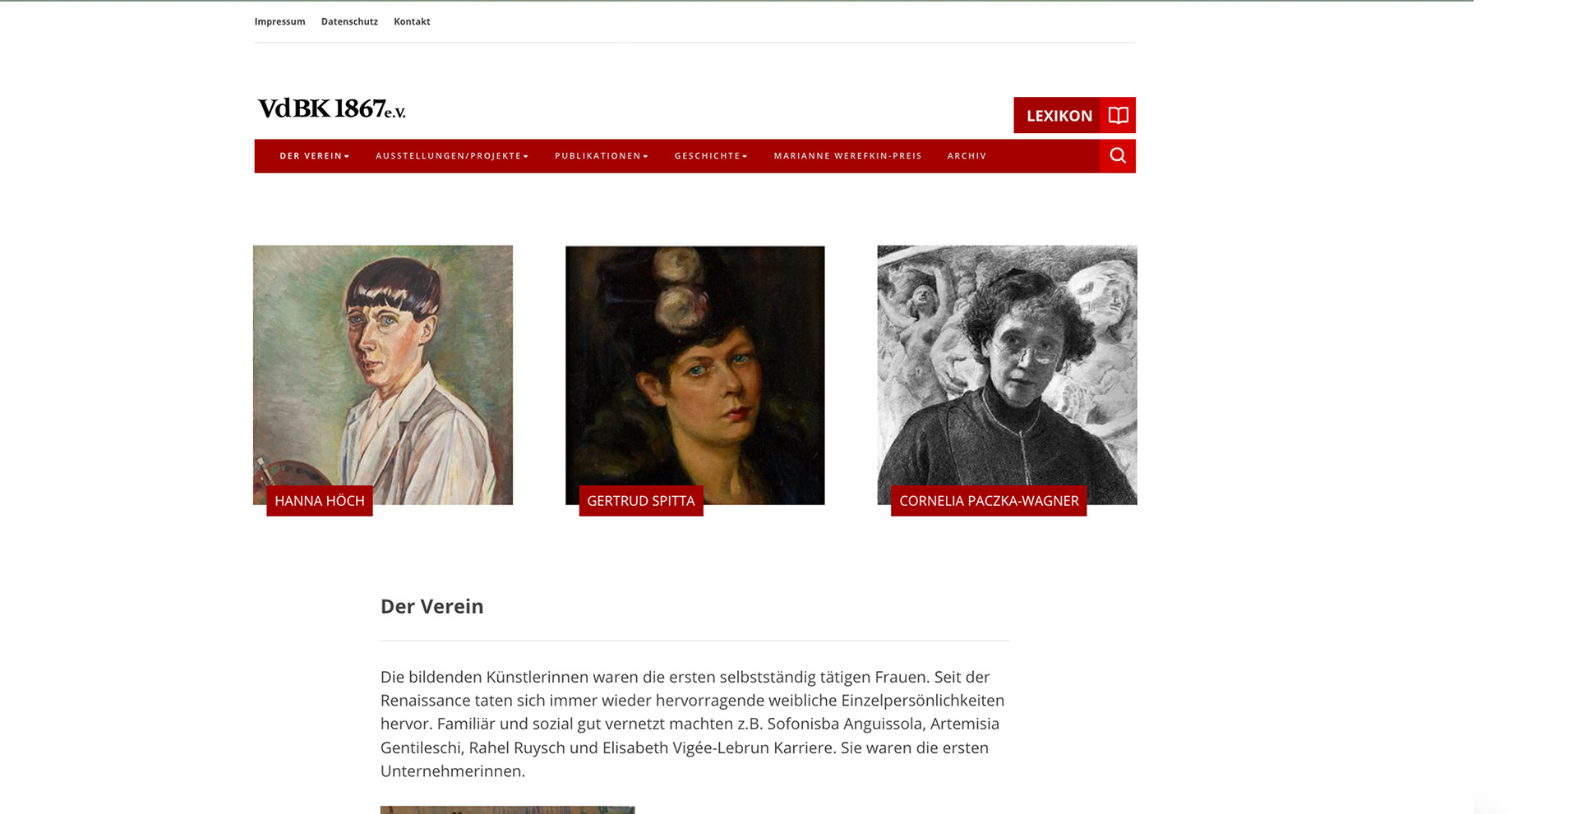This screenshot has height=814, width=1578.
Task: Click the Gertrud Spitta name label
Action: coord(641,501)
